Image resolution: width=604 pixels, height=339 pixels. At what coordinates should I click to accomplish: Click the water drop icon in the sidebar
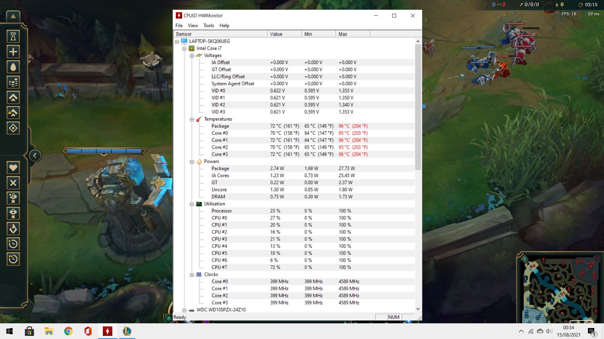click(x=13, y=67)
